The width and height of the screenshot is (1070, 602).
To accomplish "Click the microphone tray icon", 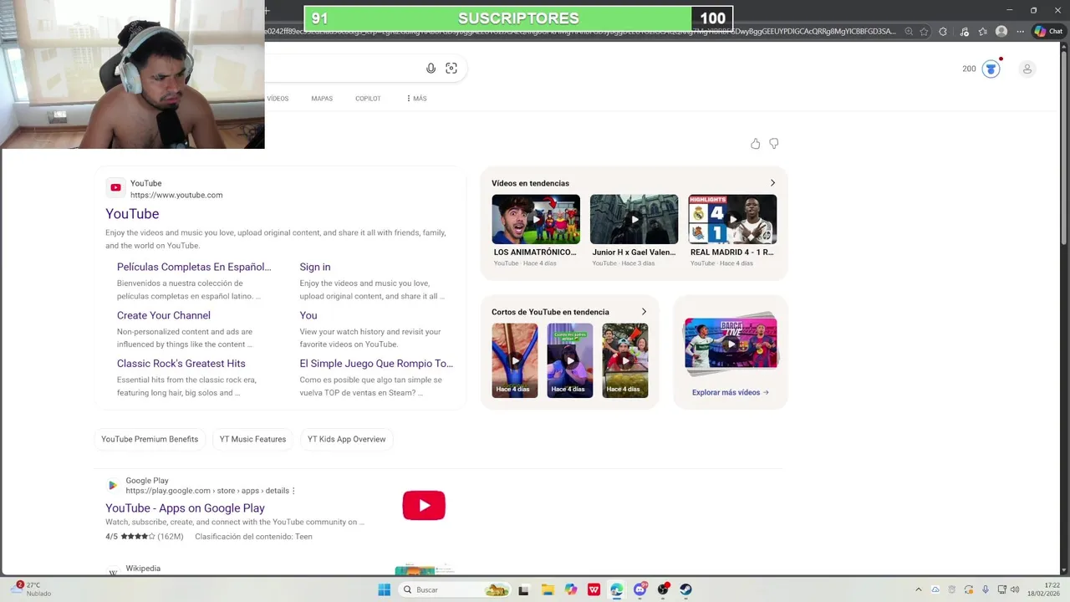I will 986,589.
